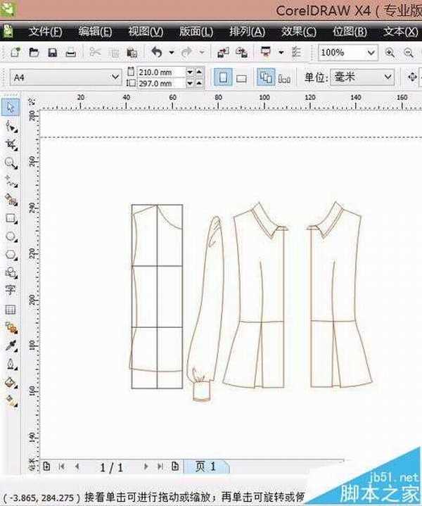Set page orientation to portrait
The width and height of the screenshot is (422, 506).
click(222, 76)
